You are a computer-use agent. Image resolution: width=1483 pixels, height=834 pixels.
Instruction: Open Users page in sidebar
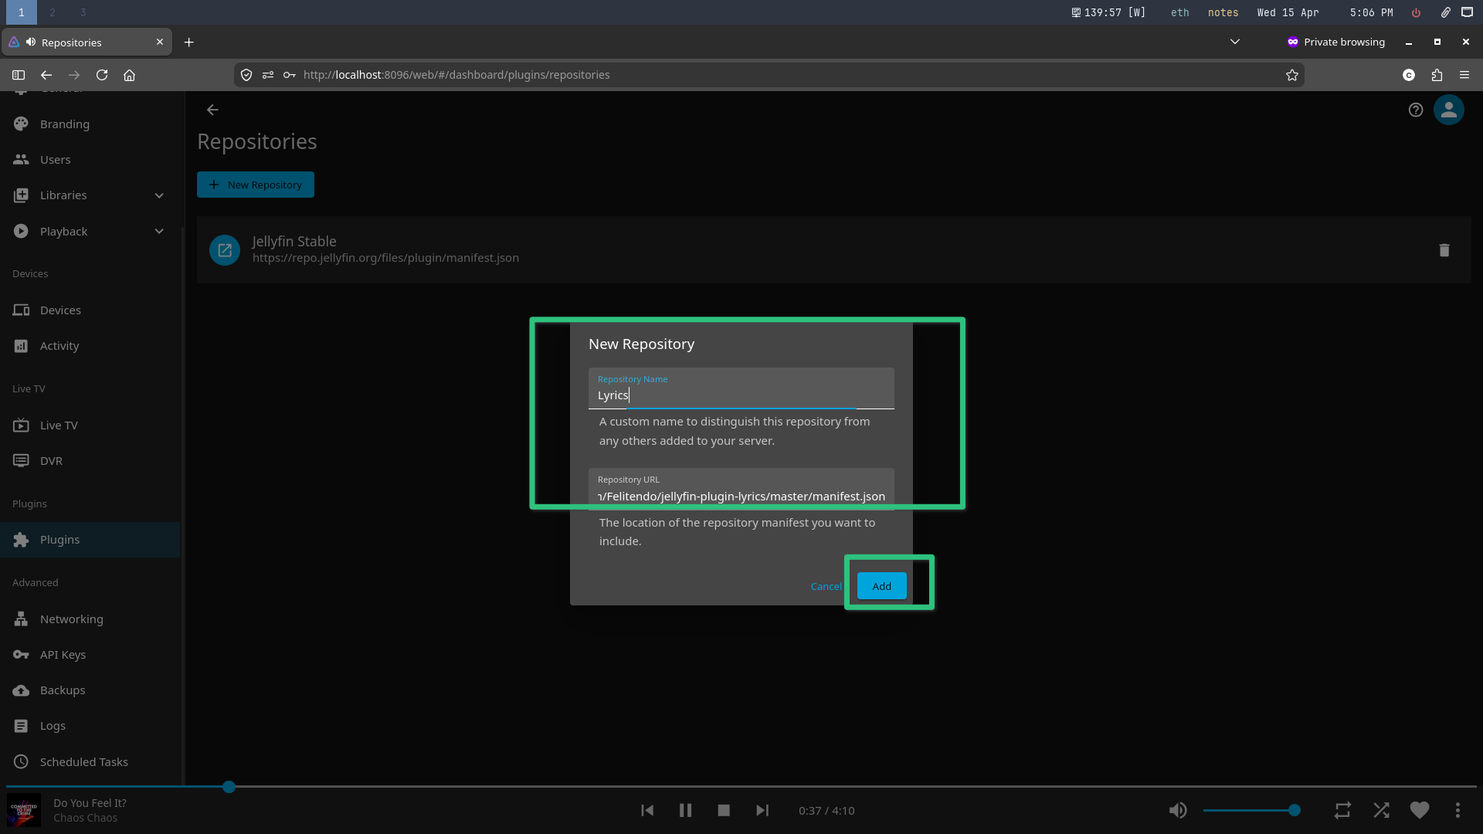[90, 160]
